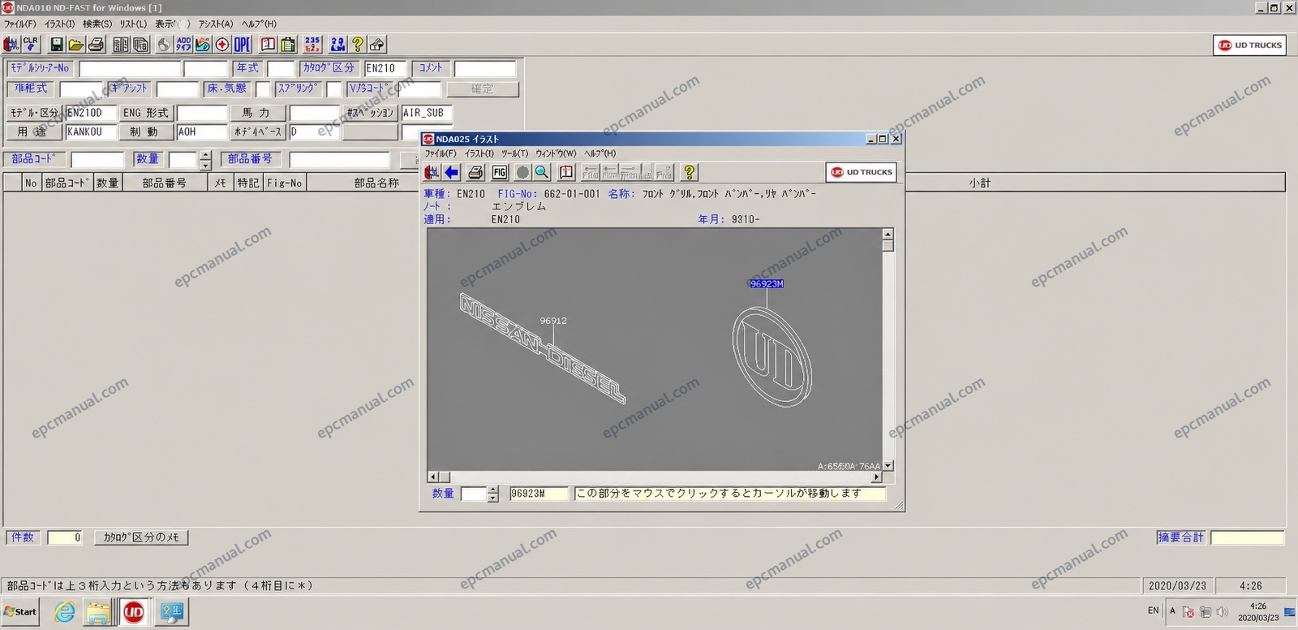Click the 確定 confirm button
Image resolution: width=1298 pixels, height=630 pixels.
(x=483, y=89)
